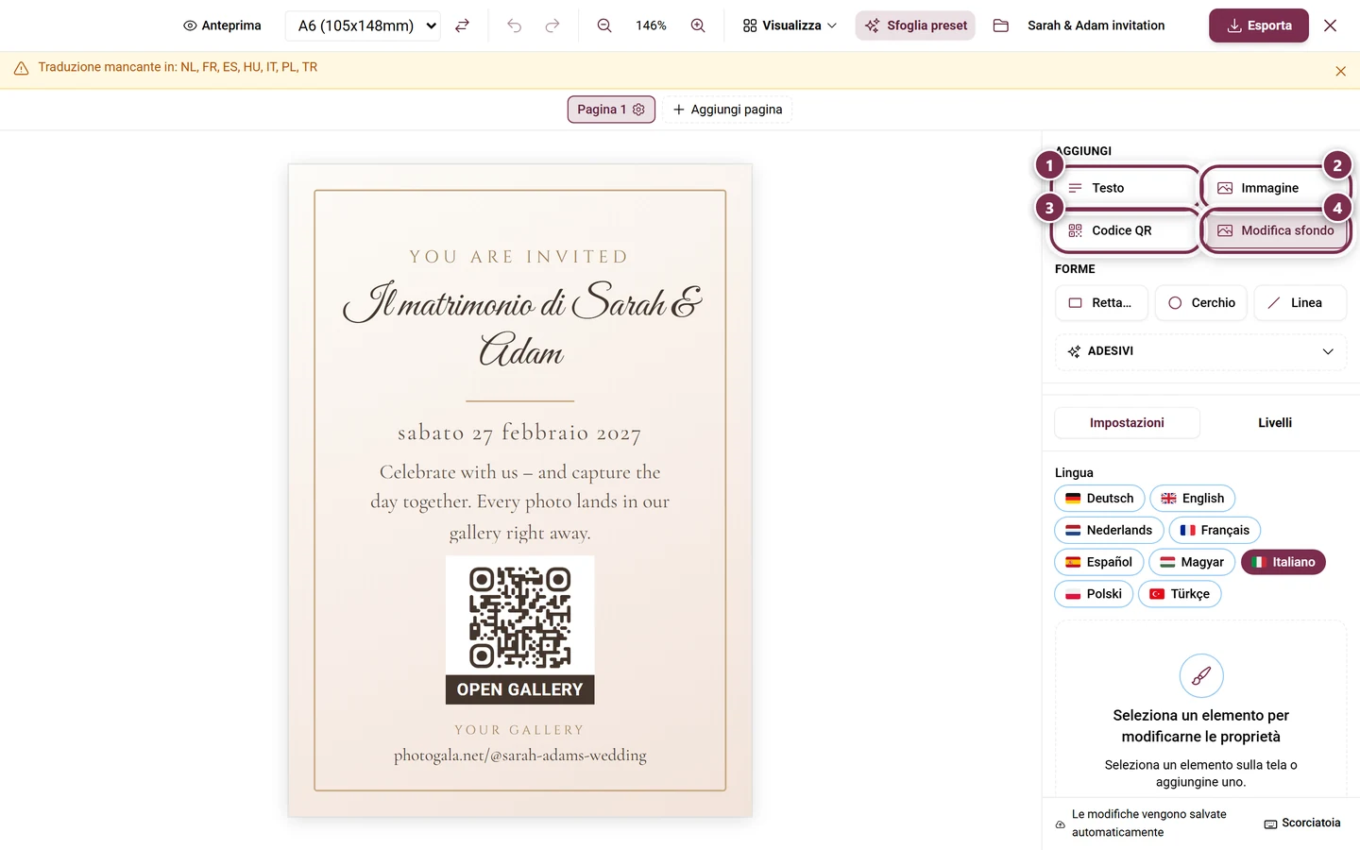The height and width of the screenshot is (850, 1360).
Task: Click Aggiungi pagina
Action: (x=727, y=110)
